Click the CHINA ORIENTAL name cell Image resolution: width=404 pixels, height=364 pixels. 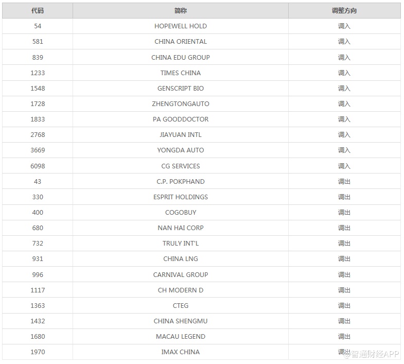pyautogui.click(x=181, y=42)
